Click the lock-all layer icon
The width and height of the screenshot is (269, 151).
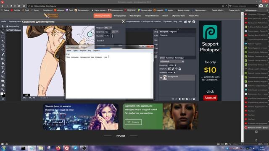pyautogui.click(x=179, y=69)
